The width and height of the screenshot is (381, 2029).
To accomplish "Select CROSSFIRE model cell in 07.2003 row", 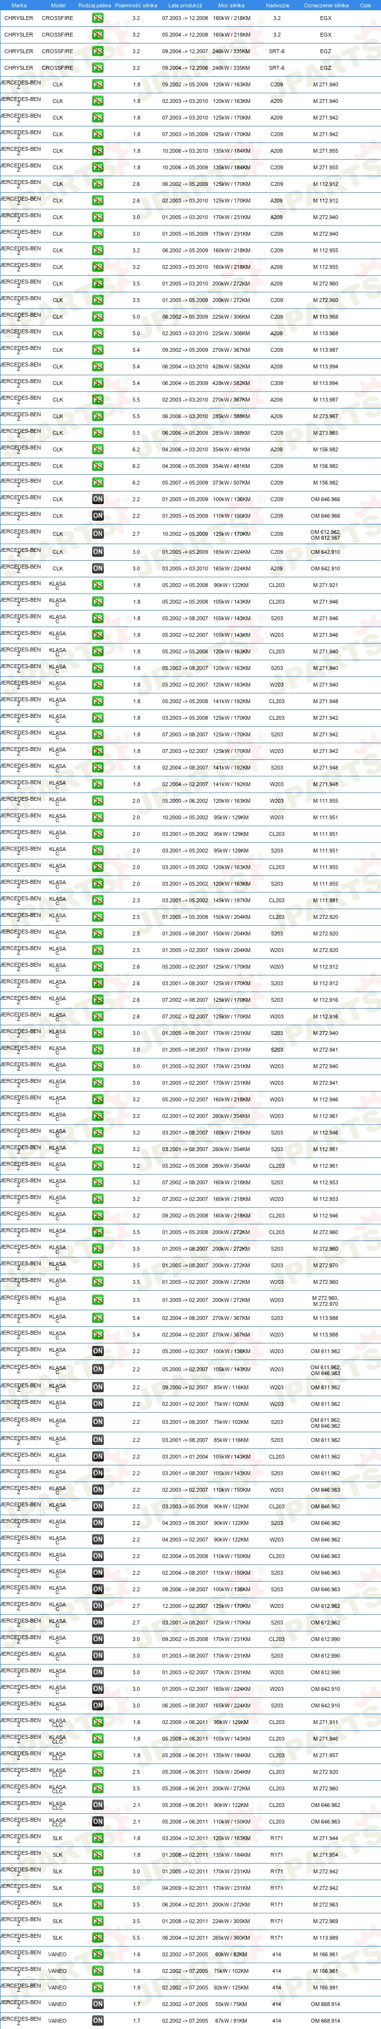I will point(57,18).
